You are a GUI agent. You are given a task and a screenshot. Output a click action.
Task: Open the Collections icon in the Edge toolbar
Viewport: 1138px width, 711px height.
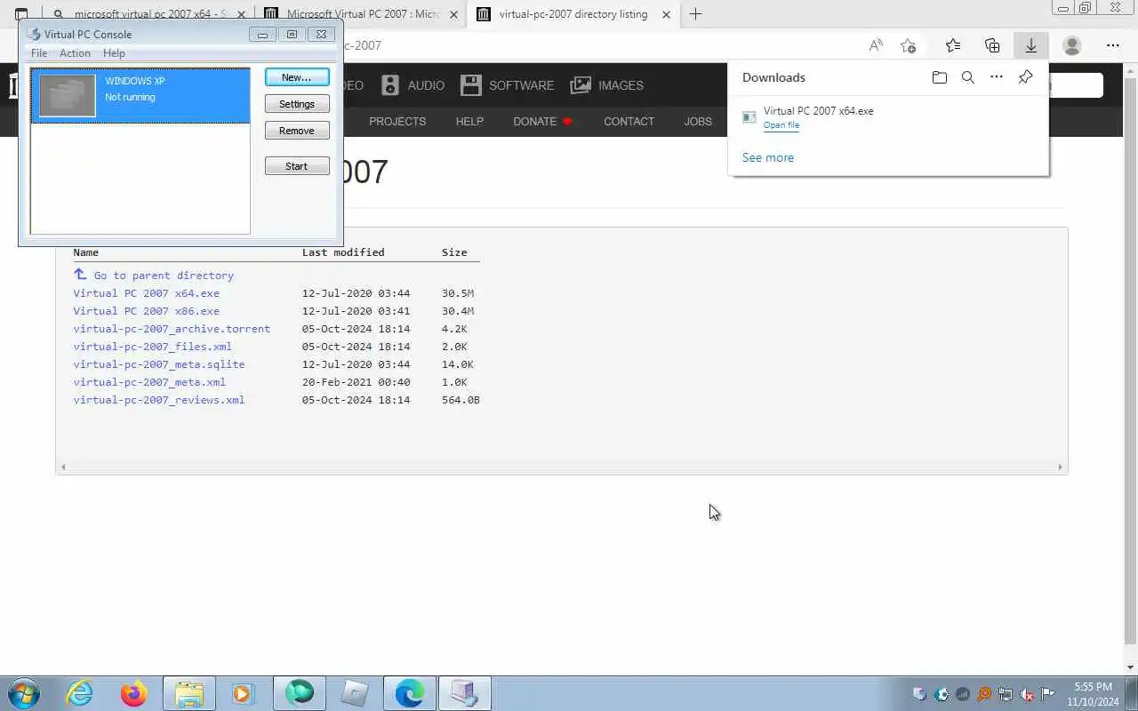992,45
